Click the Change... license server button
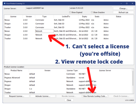The image size is (137, 105). (123, 8)
